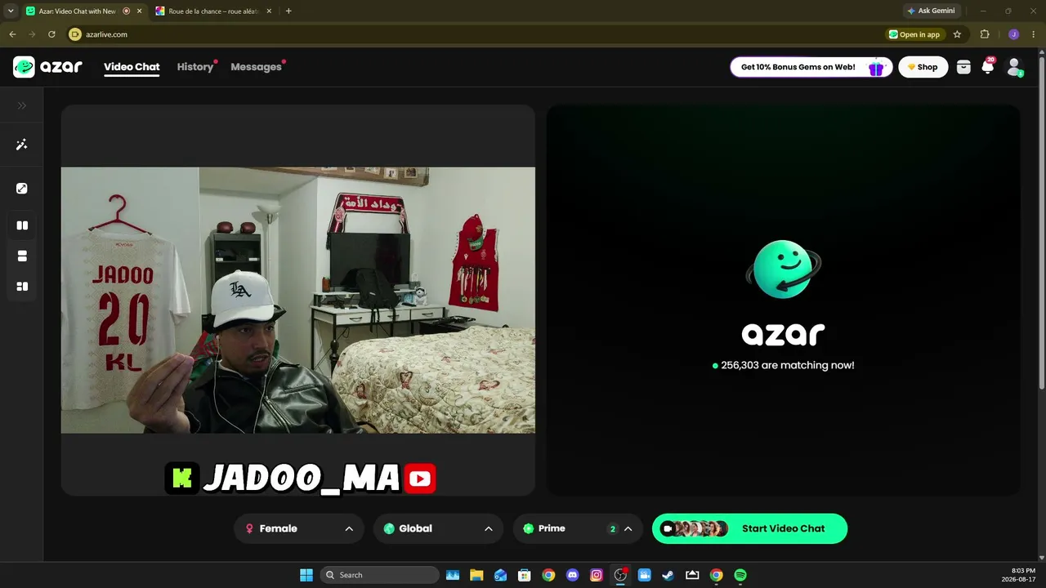Go back to the previous page
Viewport: 1046px width, 588px height.
(12, 34)
